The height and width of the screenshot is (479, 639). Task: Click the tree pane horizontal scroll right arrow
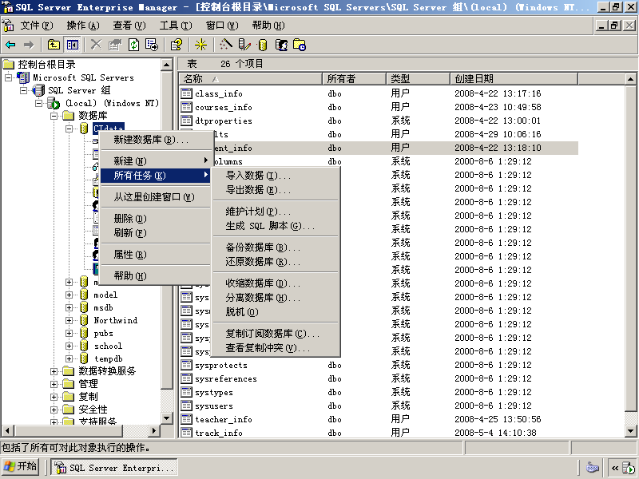tap(153, 430)
